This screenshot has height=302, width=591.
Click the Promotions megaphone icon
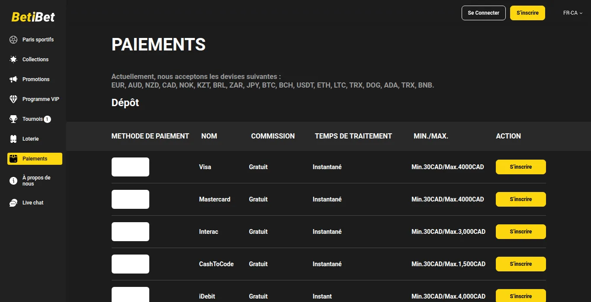[13, 79]
